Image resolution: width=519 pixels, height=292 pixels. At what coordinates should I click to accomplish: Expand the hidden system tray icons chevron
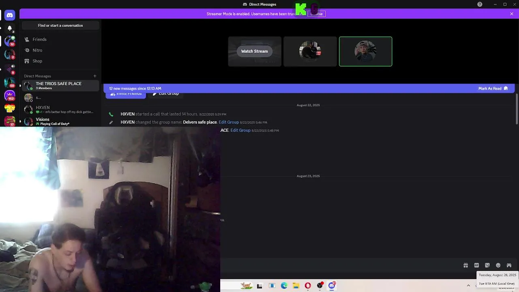(468, 286)
